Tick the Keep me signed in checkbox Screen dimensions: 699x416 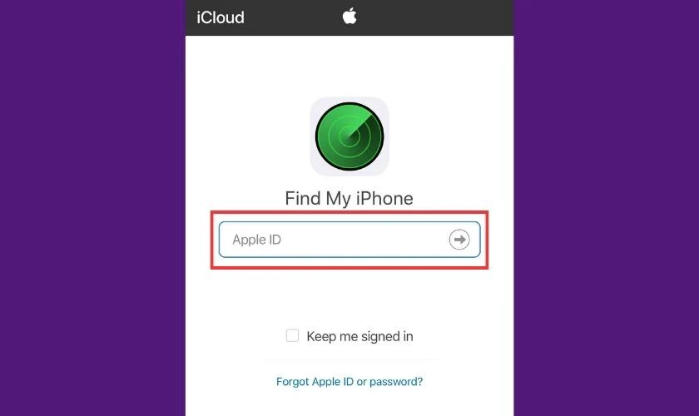pyautogui.click(x=292, y=335)
